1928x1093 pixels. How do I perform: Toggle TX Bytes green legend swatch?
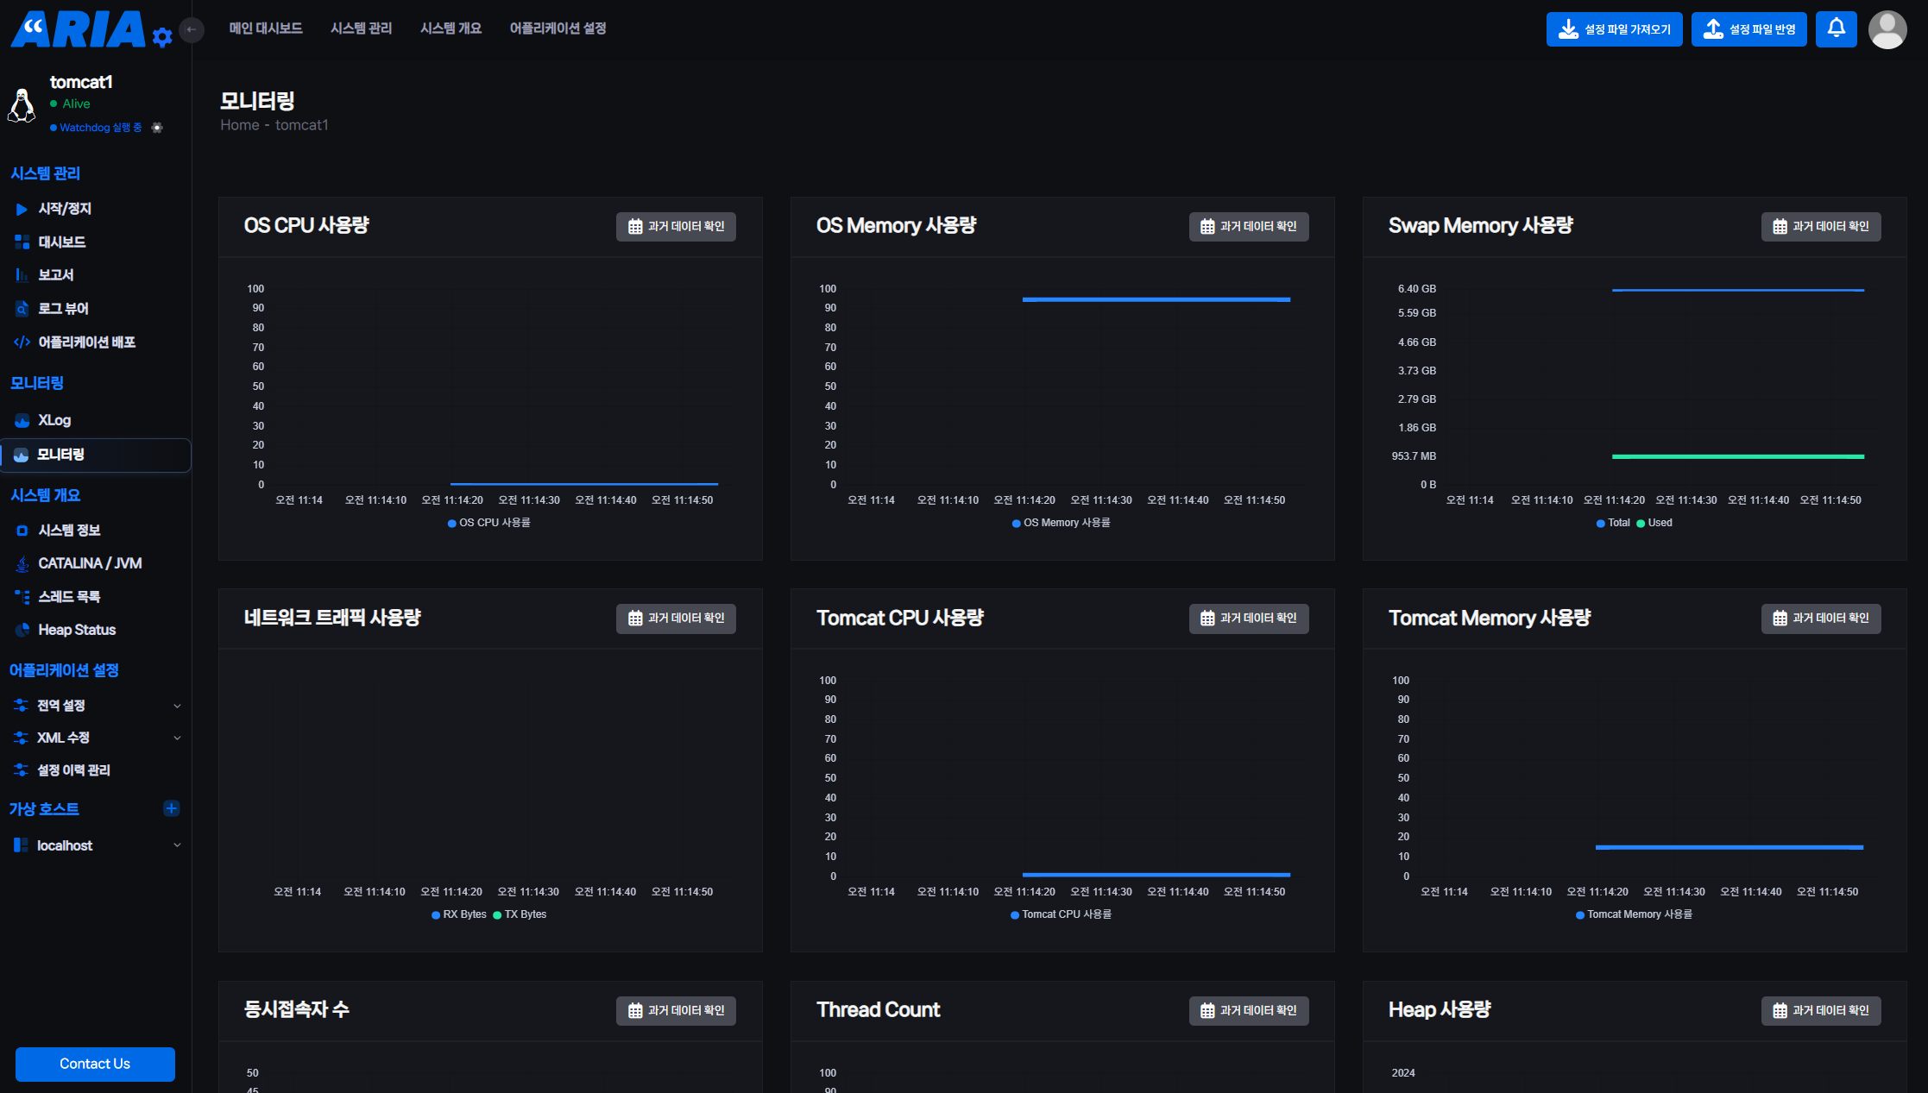point(497,914)
